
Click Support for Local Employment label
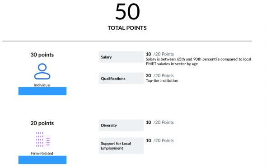click(121, 146)
